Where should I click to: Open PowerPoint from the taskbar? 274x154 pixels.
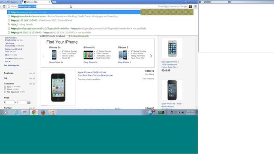pyautogui.click(x=53, y=112)
